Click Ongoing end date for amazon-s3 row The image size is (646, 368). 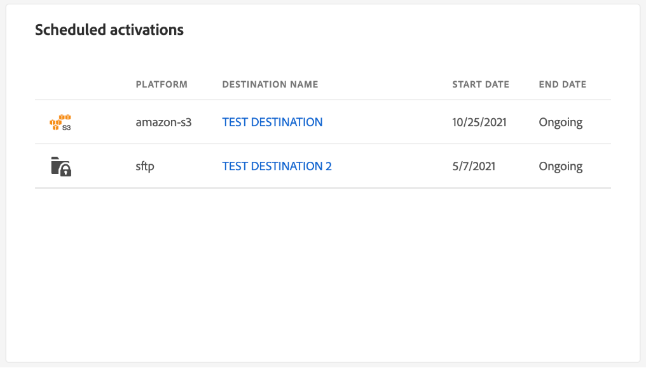pyautogui.click(x=560, y=122)
